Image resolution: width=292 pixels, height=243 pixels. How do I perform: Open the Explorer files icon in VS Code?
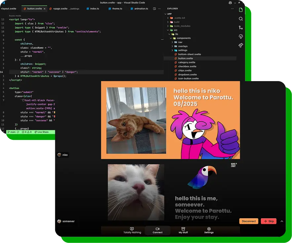pyautogui.click(x=240, y=10)
